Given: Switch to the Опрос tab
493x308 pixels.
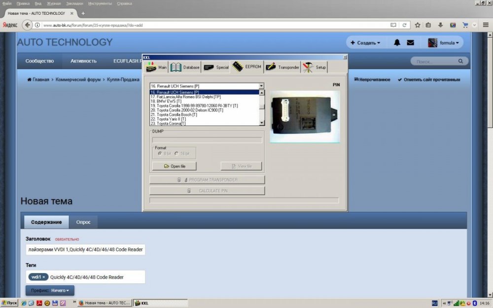Looking at the screenshot, I should click(x=83, y=222).
